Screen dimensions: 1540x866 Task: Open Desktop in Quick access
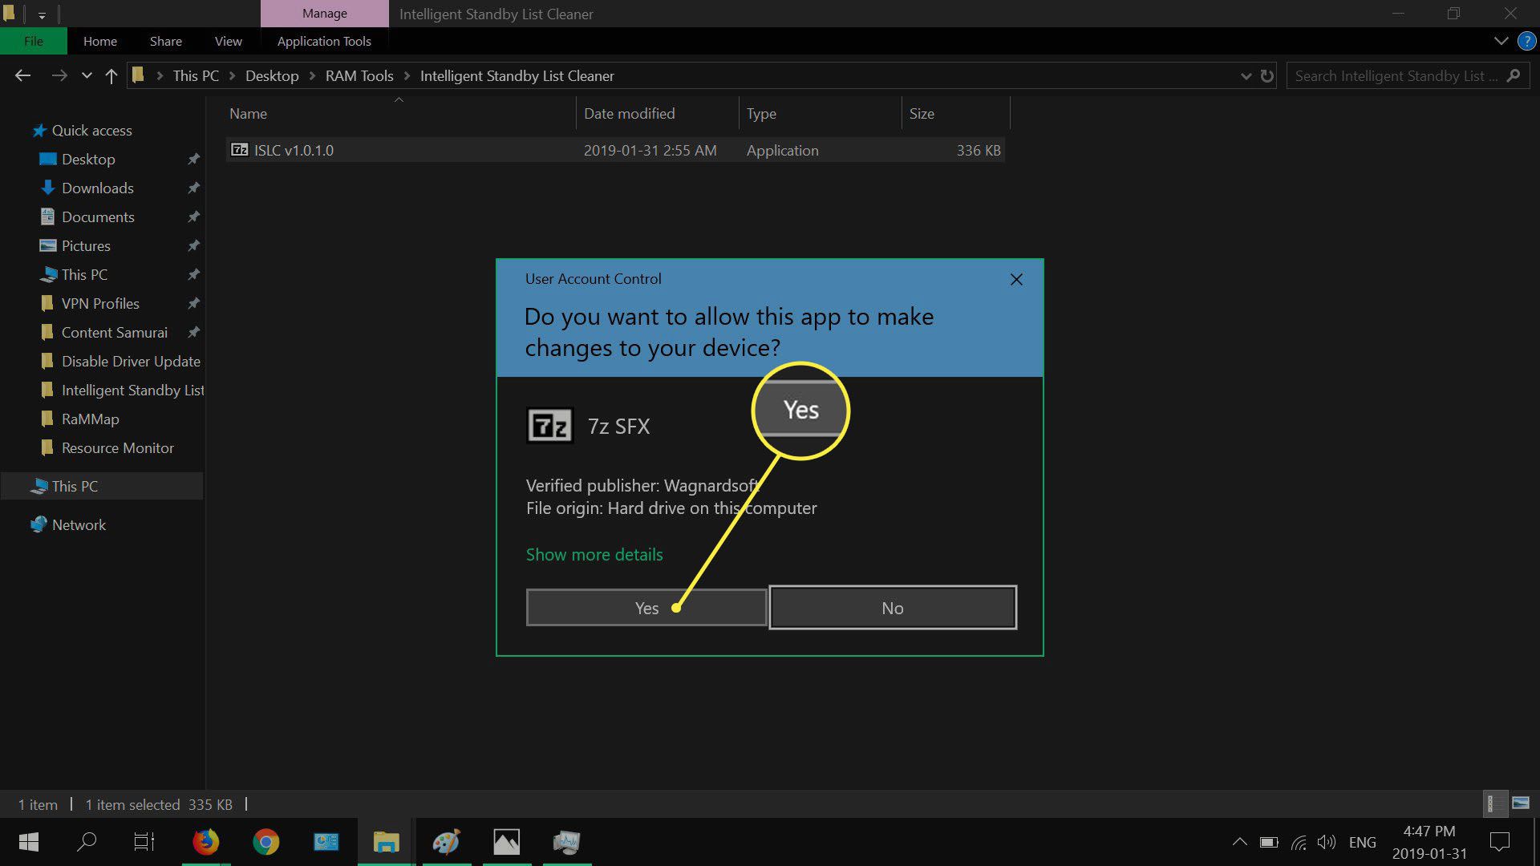pyautogui.click(x=88, y=159)
